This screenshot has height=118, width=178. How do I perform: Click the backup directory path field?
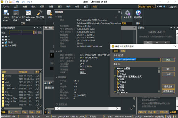click(137, 60)
